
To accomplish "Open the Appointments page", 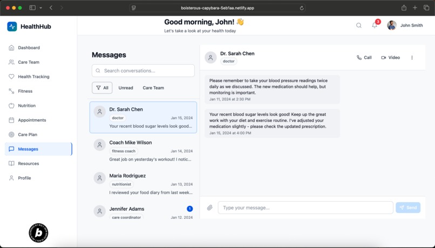I will coord(38,120).
